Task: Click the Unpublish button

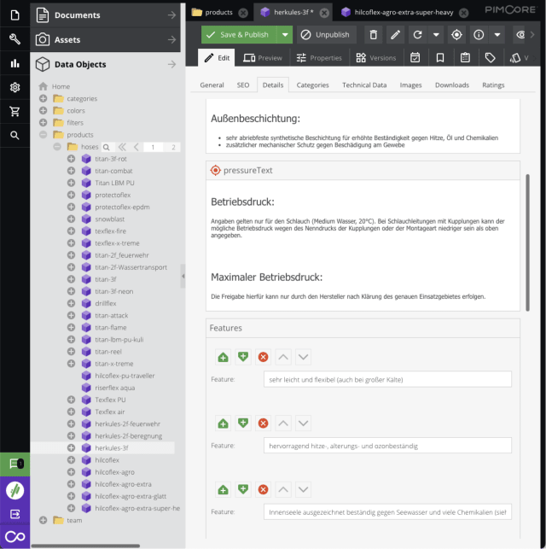Action: [324, 35]
